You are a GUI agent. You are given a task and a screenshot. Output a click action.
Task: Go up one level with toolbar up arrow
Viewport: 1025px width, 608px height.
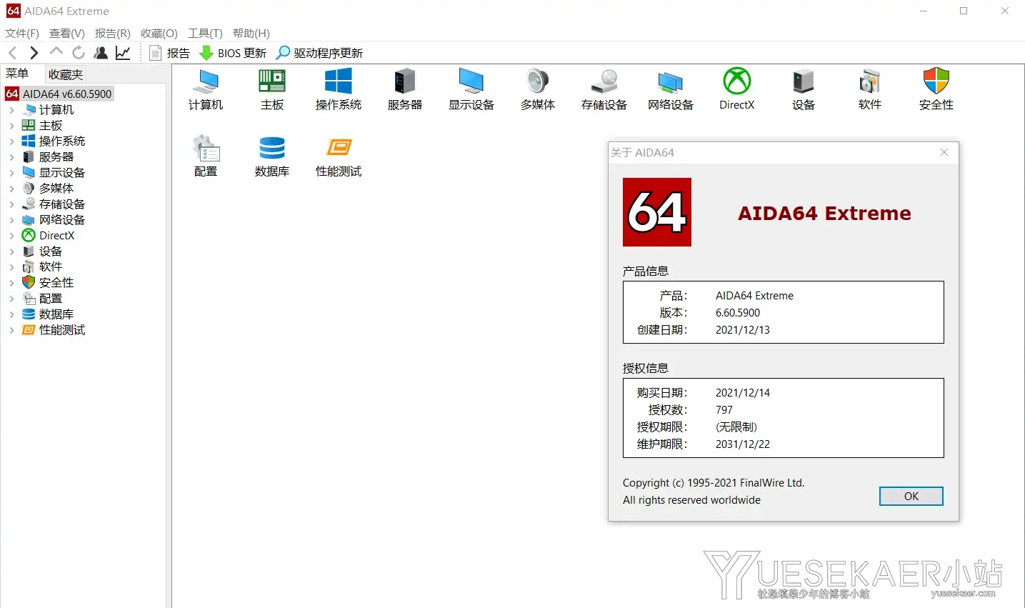point(56,52)
